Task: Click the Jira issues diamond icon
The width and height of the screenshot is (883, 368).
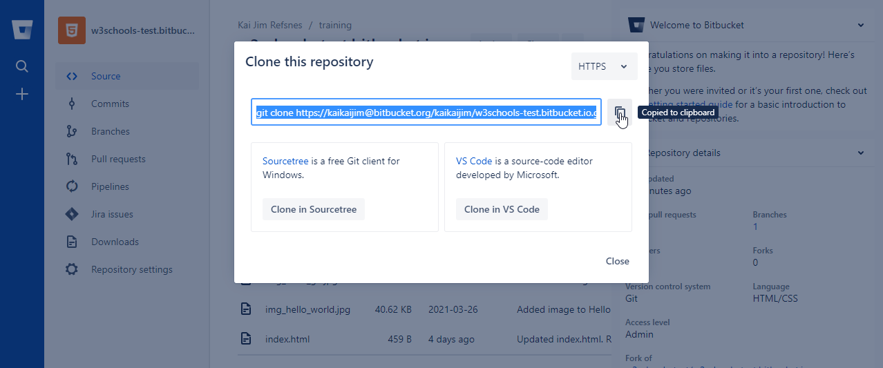Action: point(72,214)
